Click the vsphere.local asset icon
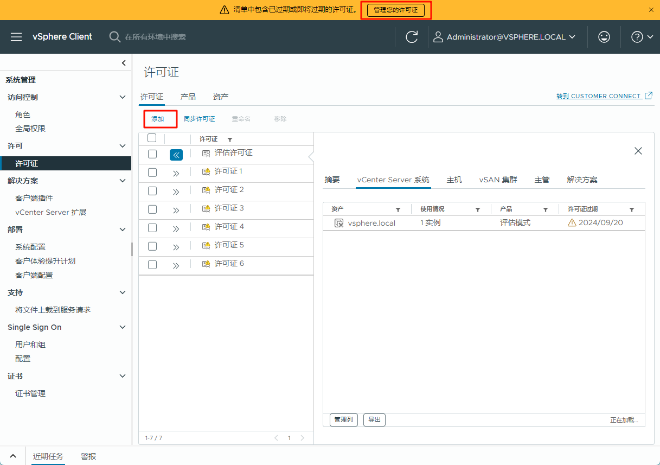 click(x=339, y=223)
